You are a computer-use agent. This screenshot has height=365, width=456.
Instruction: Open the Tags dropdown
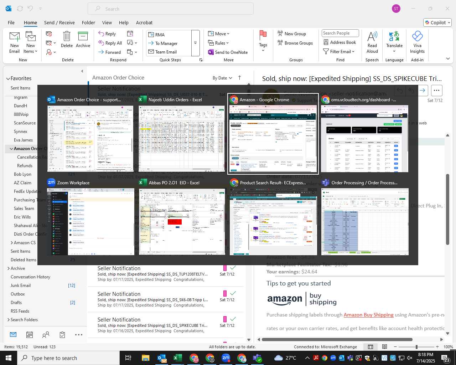(263, 41)
